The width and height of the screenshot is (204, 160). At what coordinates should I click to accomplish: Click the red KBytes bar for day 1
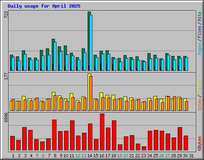click(x=12, y=143)
